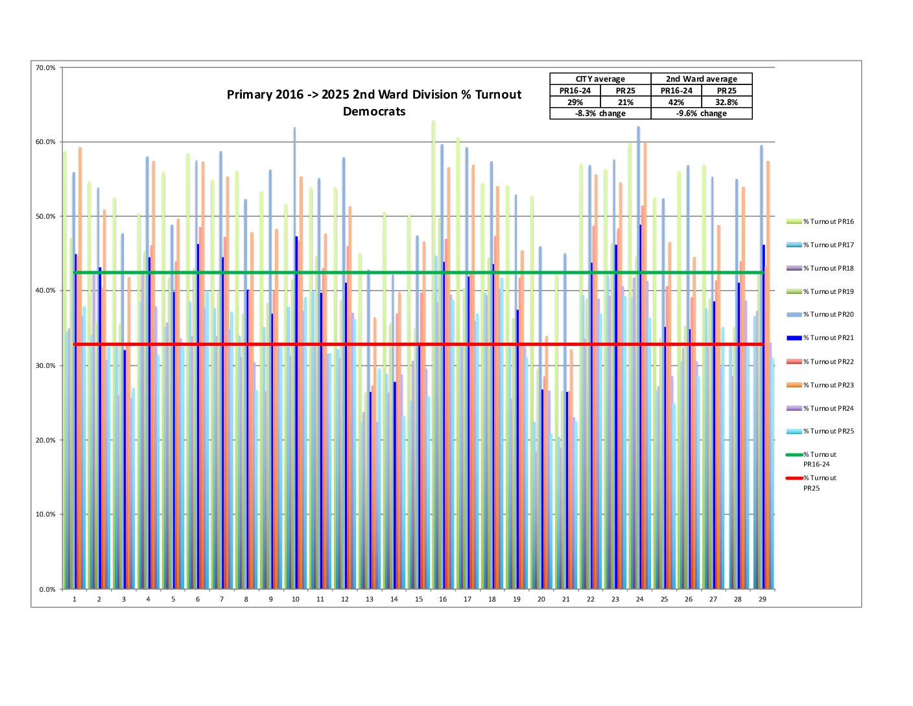Click the red PR25 average line legend
Viewport: 913px width, 706px height.
(794, 478)
